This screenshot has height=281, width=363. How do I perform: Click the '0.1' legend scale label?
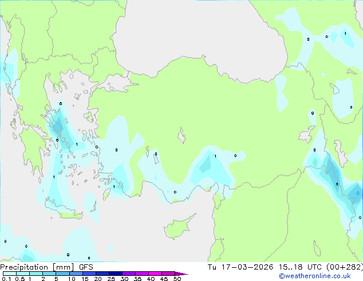pyautogui.click(x=6, y=279)
